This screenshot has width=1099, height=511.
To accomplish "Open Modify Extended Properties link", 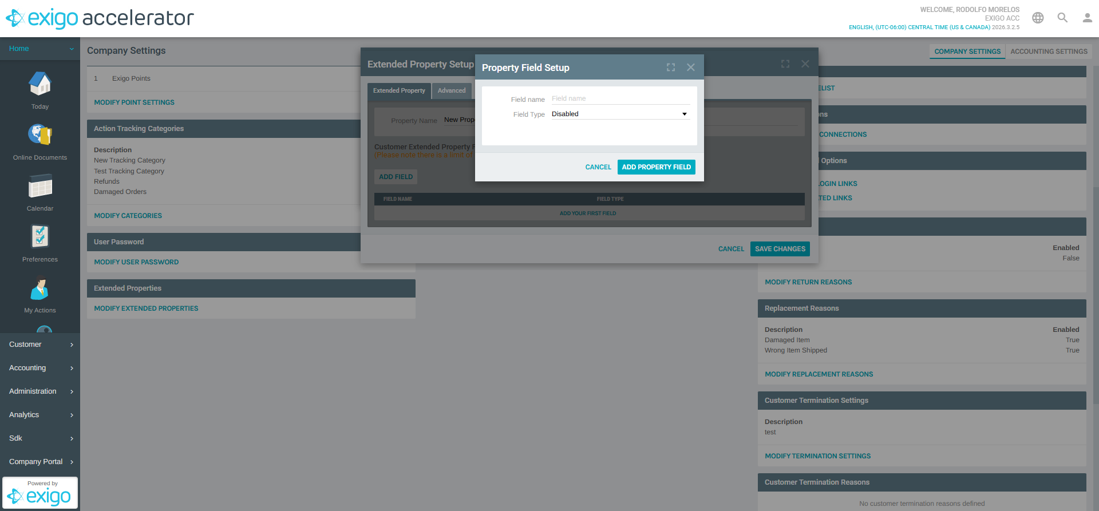I will 146,308.
